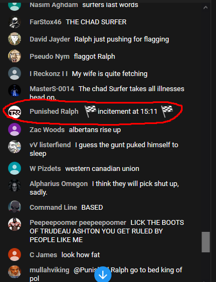Open the Punished Ralph username

(54, 111)
